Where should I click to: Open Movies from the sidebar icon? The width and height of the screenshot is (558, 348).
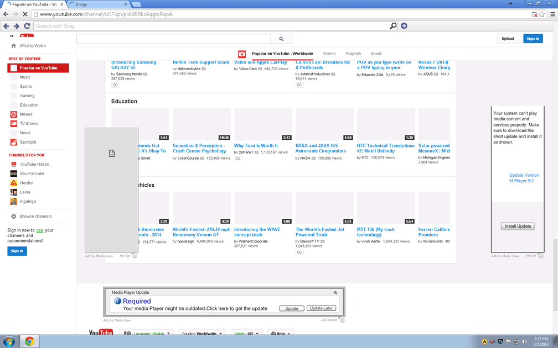pos(14,114)
